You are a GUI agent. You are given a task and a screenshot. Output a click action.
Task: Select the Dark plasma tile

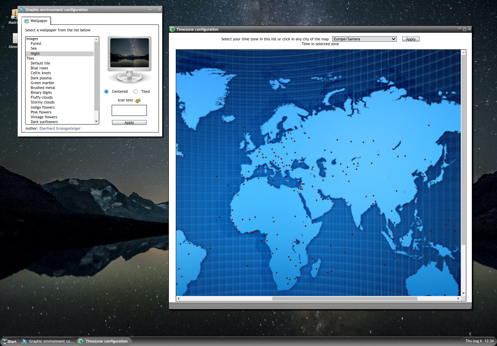(41, 78)
